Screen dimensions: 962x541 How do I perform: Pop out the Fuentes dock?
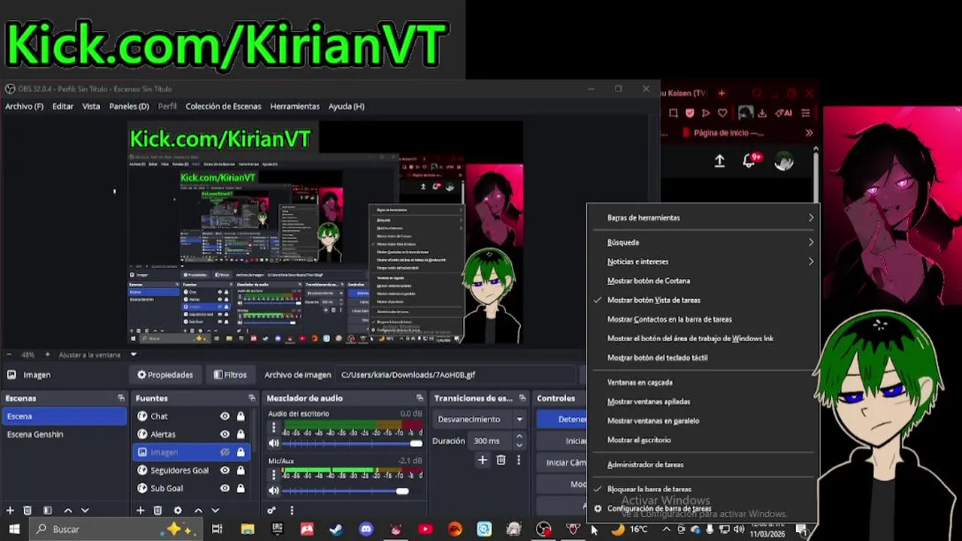[252, 398]
